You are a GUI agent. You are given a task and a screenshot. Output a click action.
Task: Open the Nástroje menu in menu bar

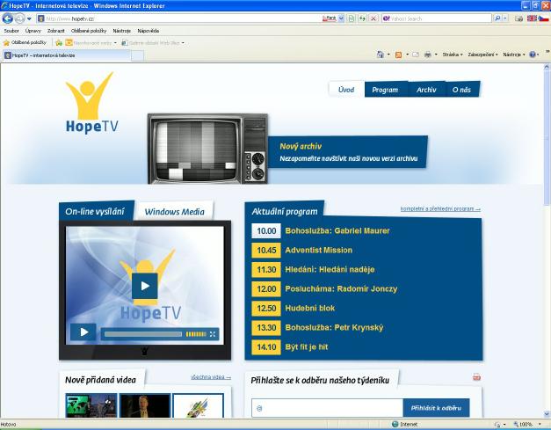point(121,31)
